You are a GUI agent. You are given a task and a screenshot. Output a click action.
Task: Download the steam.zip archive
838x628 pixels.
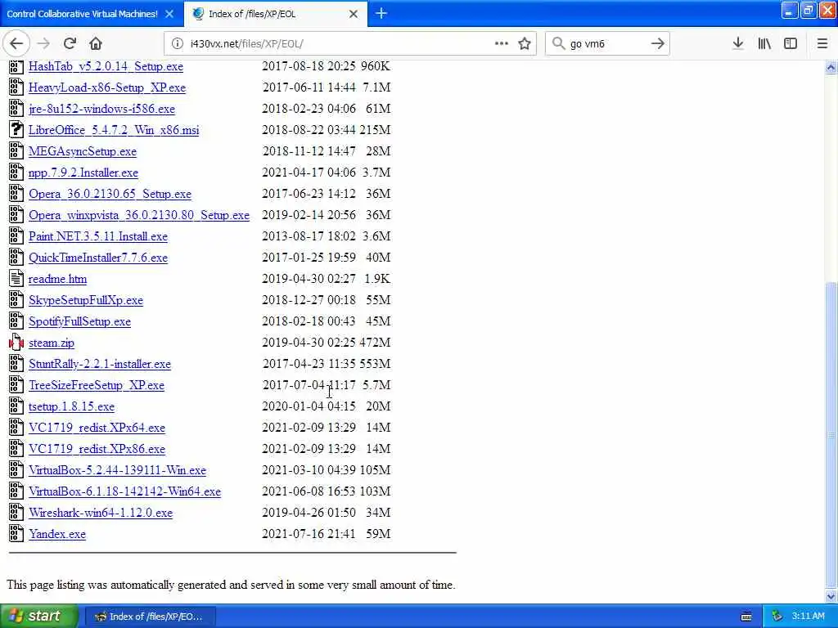[52, 343]
